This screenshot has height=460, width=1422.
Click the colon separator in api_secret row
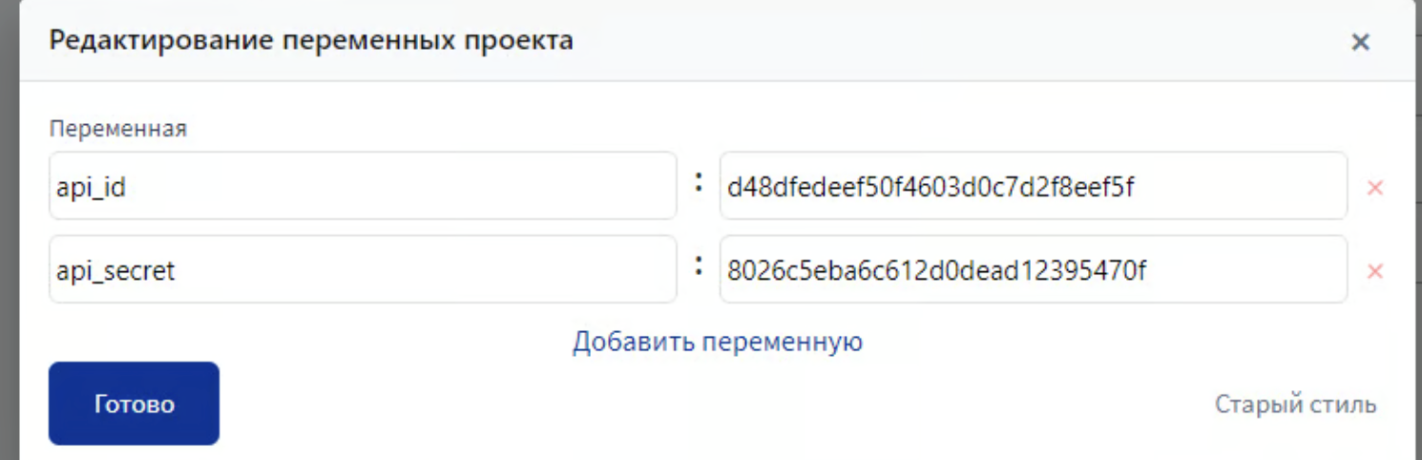(699, 266)
